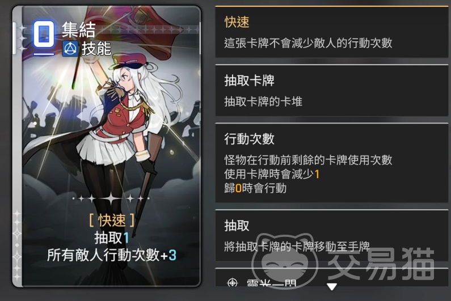Open the 行動次數 tooltip panel

(332, 163)
